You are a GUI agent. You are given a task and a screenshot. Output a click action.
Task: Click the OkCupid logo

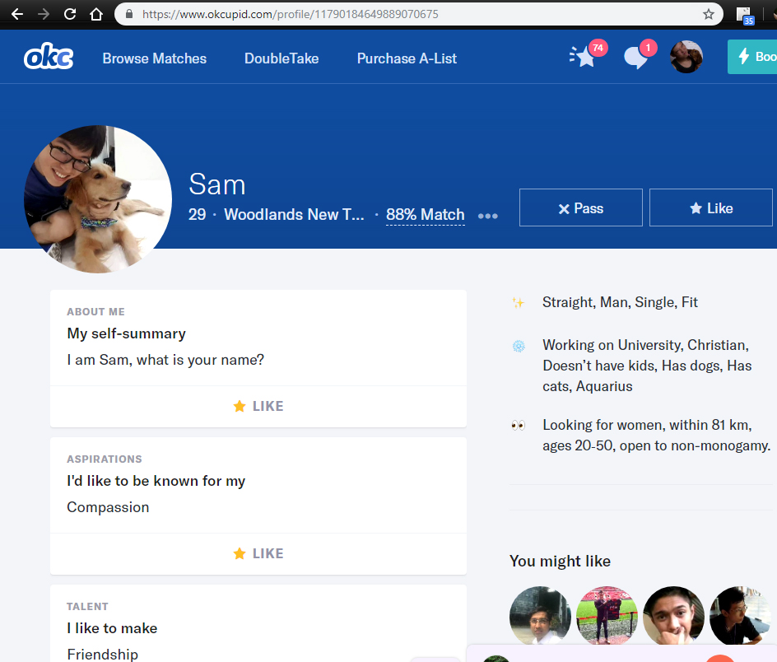point(49,58)
